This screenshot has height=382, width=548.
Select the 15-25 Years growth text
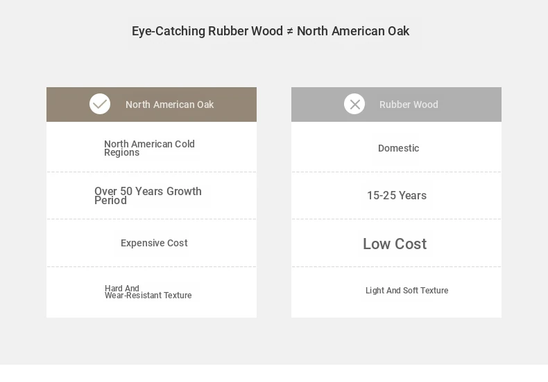(x=397, y=196)
